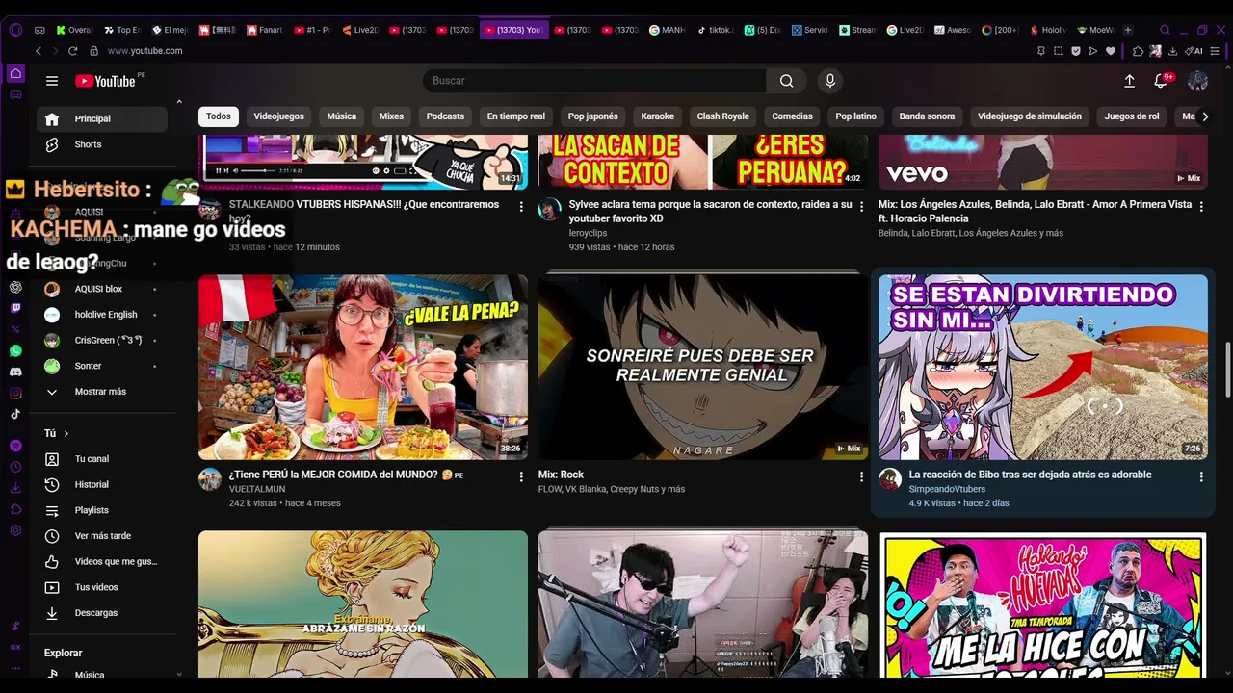
Task: Open Shorts in the sidebar
Action: point(102,144)
